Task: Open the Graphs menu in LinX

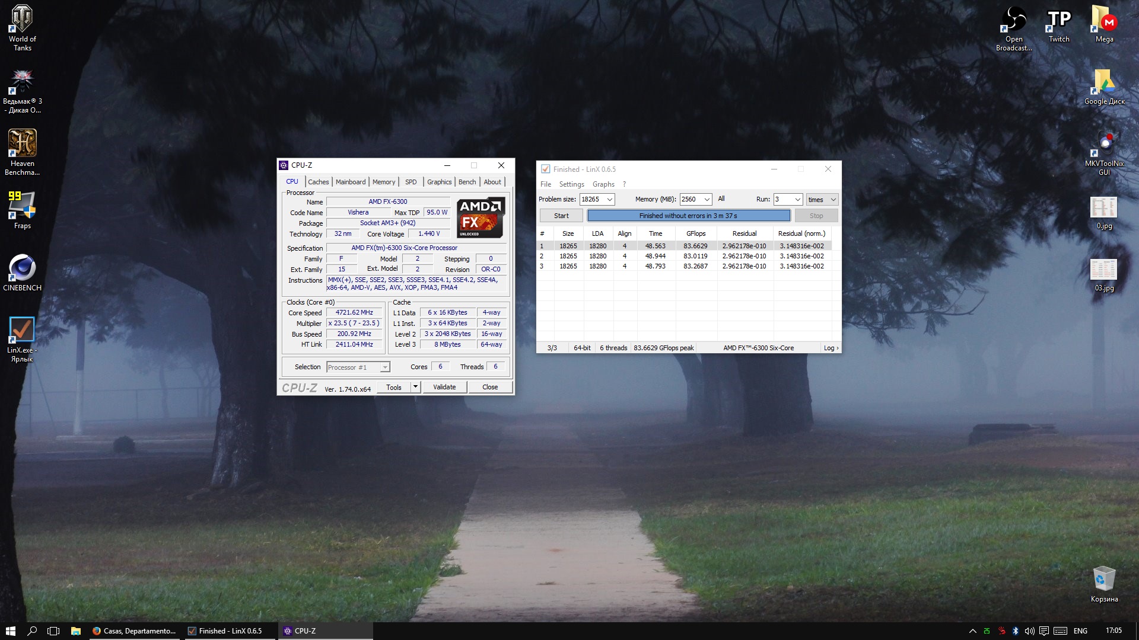Action: (x=603, y=184)
